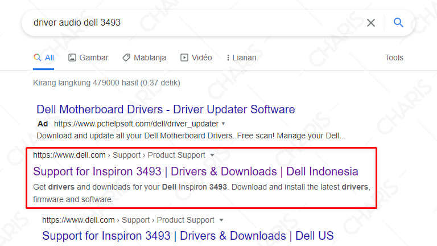Go to the Vidéo tab
The width and height of the screenshot is (437, 246).
(196, 58)
